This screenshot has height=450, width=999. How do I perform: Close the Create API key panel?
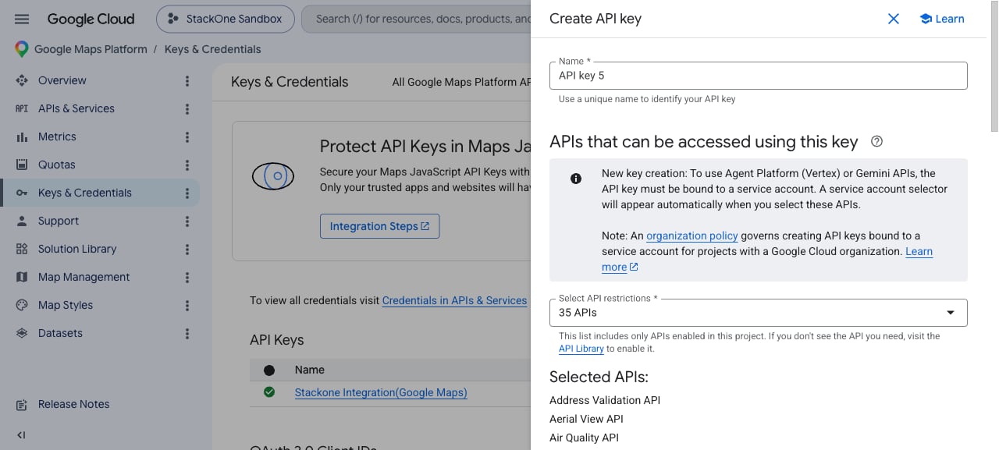point(894,19)
